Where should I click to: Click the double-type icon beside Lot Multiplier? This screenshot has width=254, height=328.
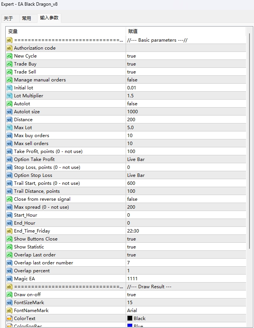[9, 96]
